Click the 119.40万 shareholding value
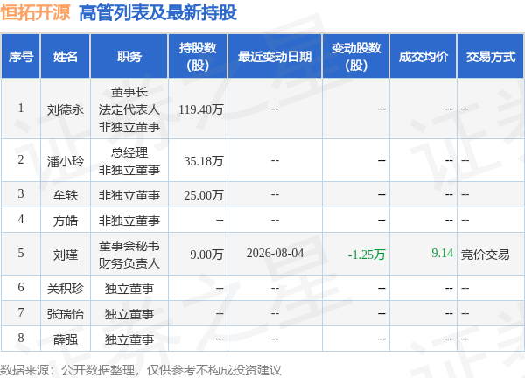Viewport: 525px width, 378px height. point(201,109)
